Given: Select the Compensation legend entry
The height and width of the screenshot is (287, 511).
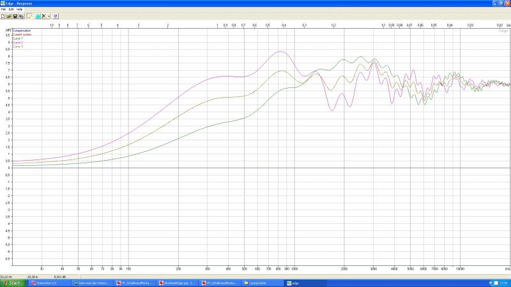Looking at the screenshot, I should pos(22,30).
